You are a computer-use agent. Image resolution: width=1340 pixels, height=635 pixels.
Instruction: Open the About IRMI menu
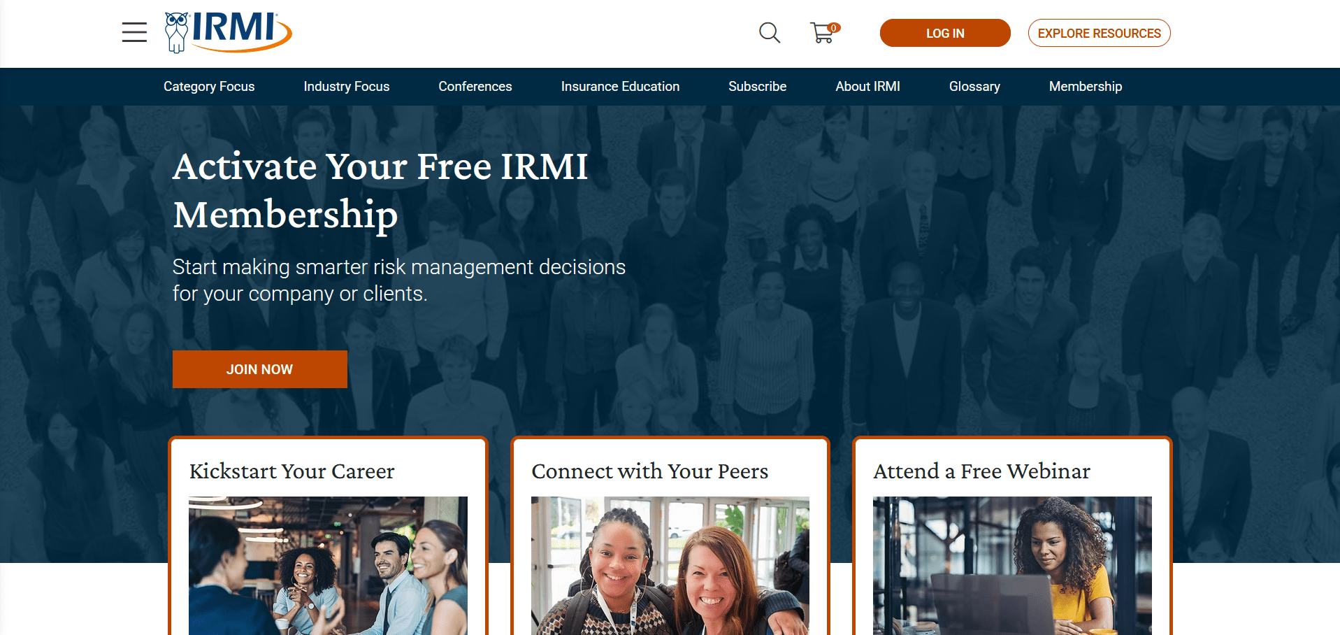pyautogui.click(x=867, y=87)
